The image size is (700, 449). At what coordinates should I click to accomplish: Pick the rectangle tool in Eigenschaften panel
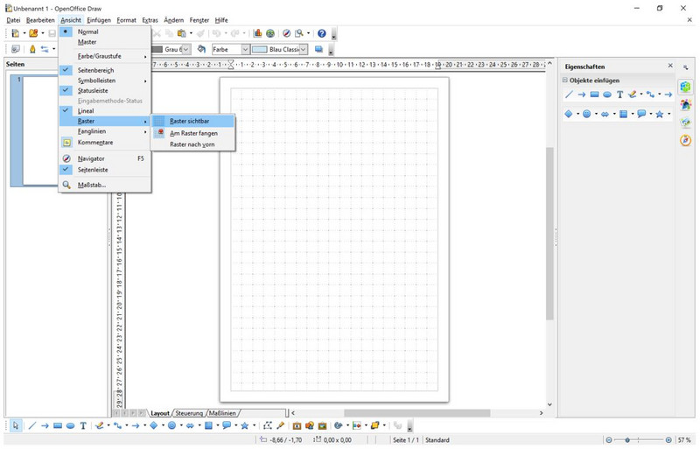(x=594, y=95)
